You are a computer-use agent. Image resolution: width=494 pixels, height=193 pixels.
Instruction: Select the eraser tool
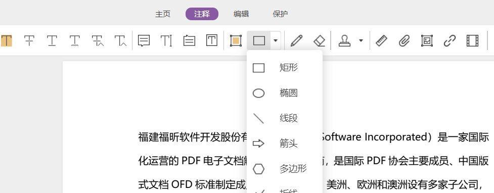(319, 40)
